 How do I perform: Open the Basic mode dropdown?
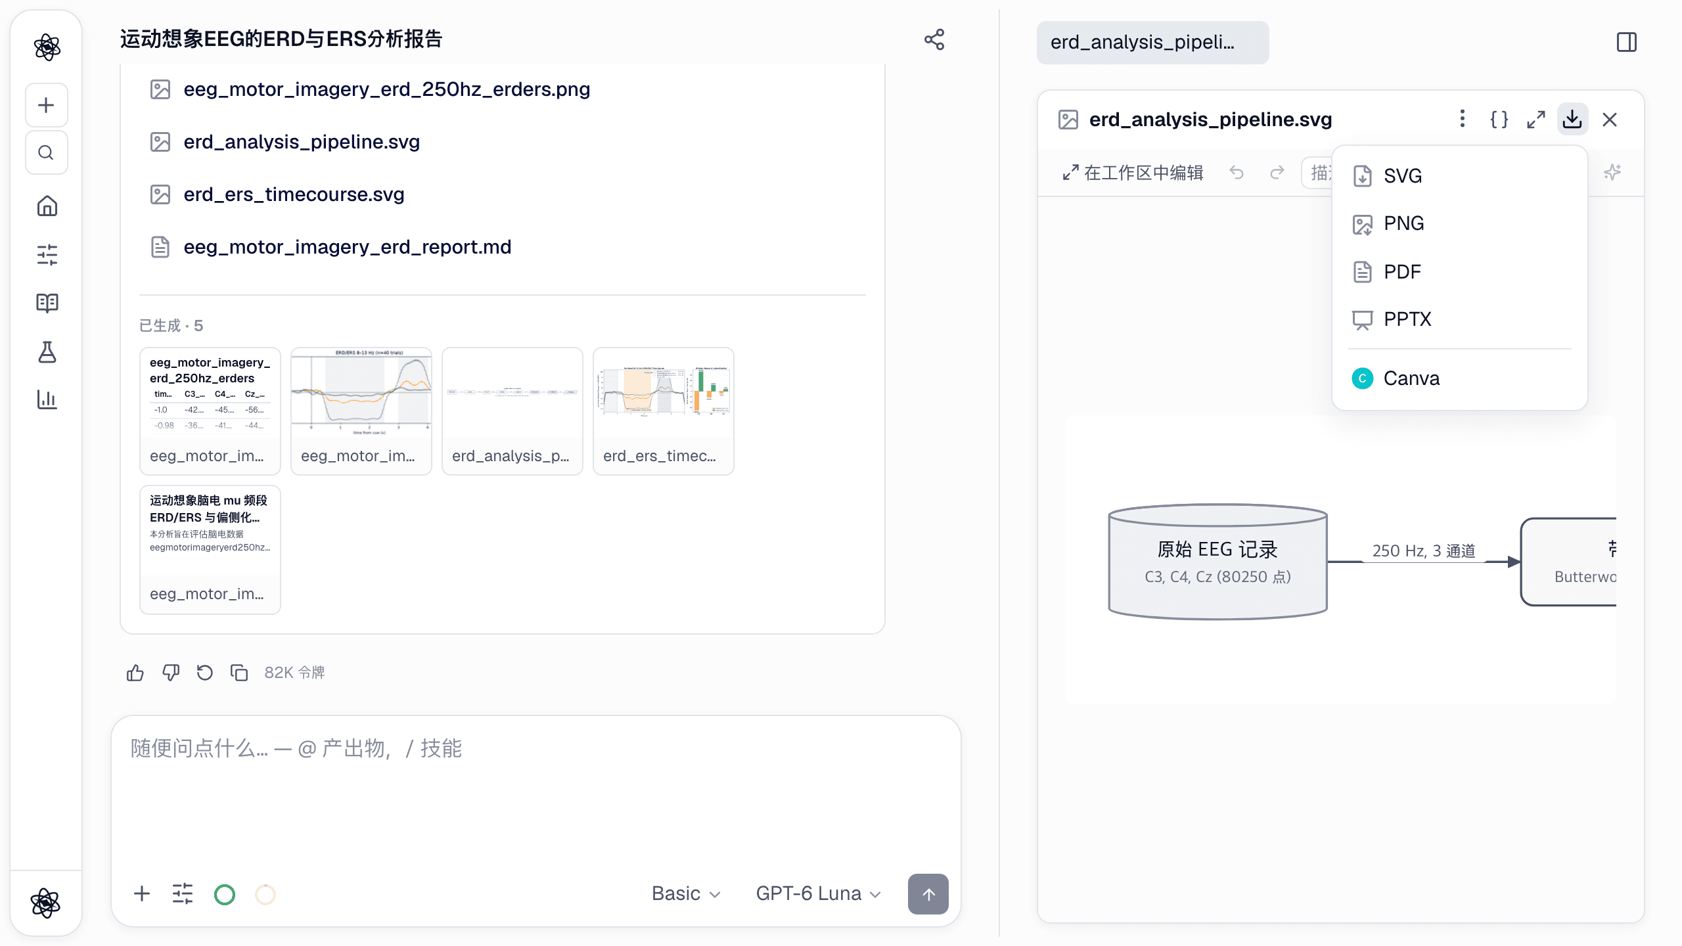pyautogui.click(x=686, y=893)
